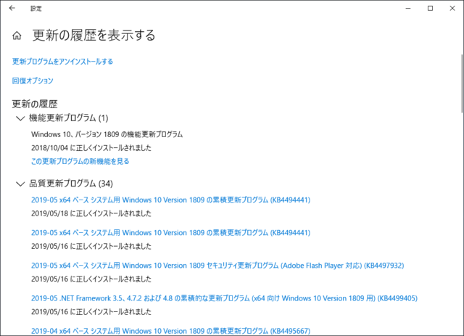The width and height of the screenshot is (464, 336).
Task: Open この更新プログラムの新機能を見る link
Action: (80, 161)
